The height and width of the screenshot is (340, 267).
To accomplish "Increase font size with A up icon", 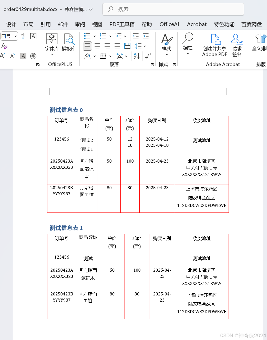I will point(3,56).
